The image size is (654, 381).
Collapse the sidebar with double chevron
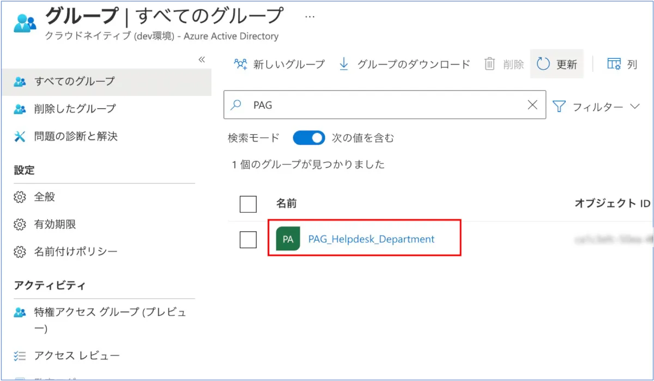(202, 59)
